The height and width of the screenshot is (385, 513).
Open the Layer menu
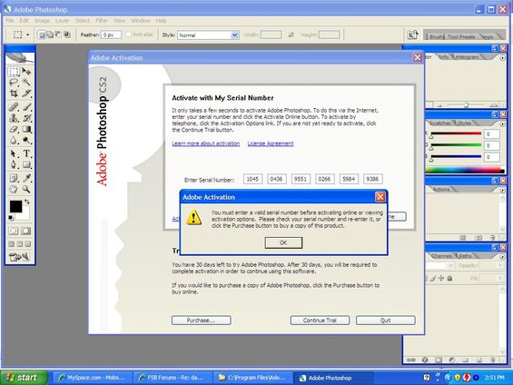point(62,21)
